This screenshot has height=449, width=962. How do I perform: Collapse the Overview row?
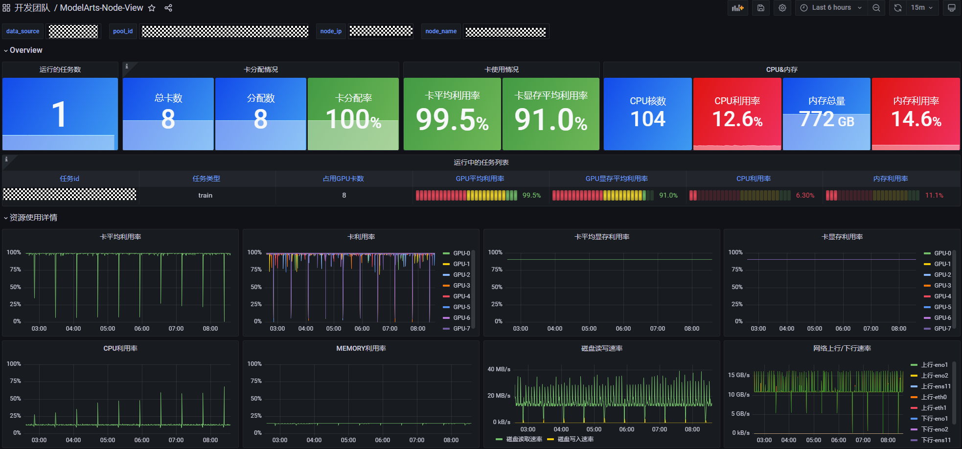(25, 50)
